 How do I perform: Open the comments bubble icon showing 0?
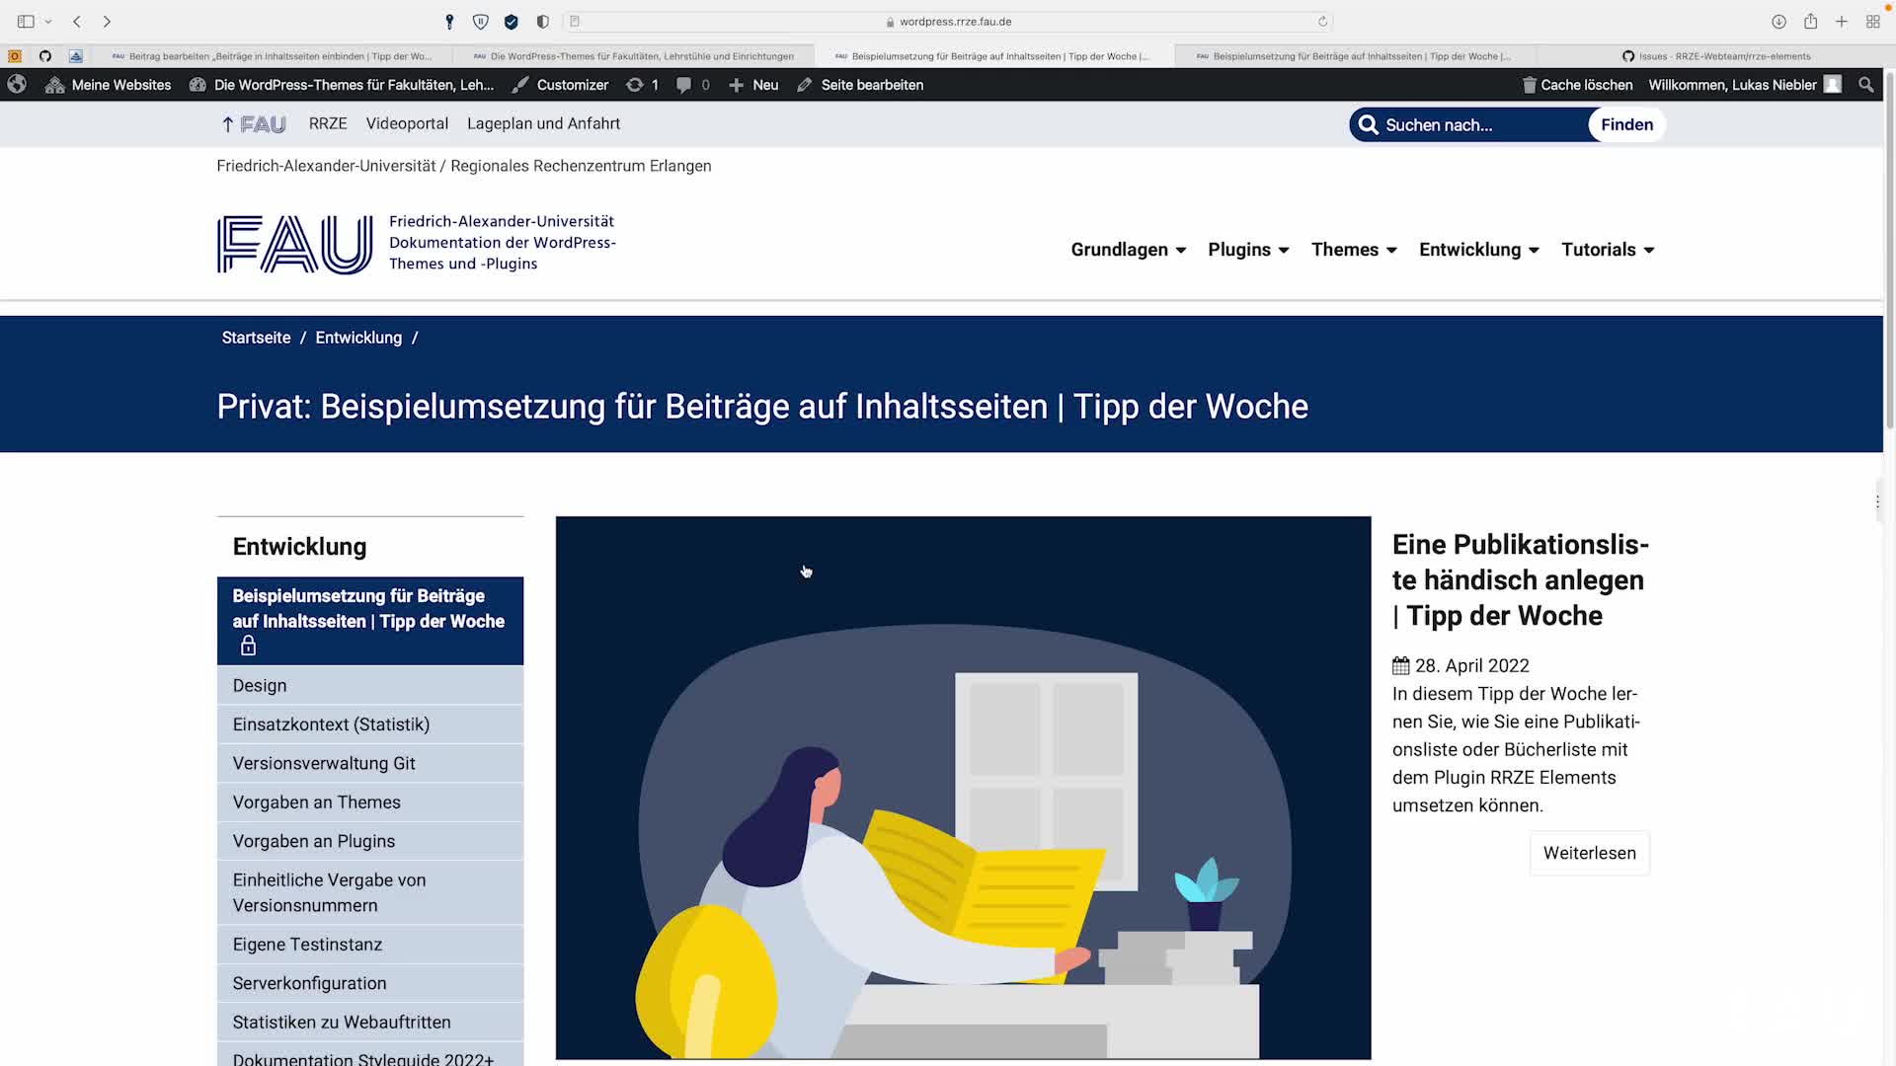click(691, 85)
